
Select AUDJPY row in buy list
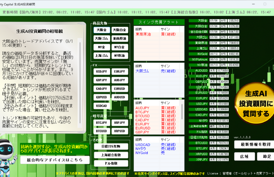pos(157,108)
